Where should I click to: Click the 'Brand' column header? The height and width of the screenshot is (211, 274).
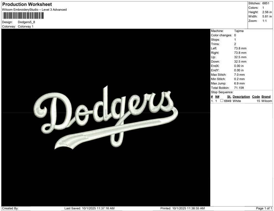266,96
